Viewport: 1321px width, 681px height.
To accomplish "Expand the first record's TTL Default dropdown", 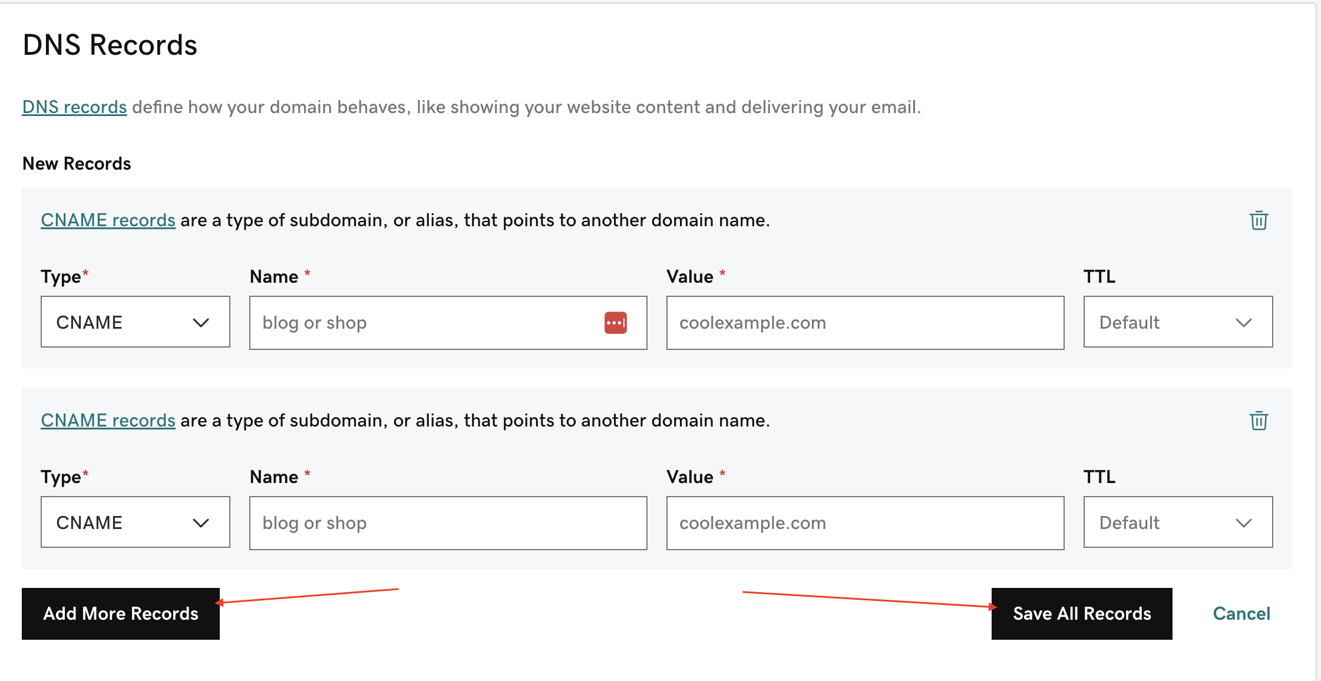I will (1177, 322).
